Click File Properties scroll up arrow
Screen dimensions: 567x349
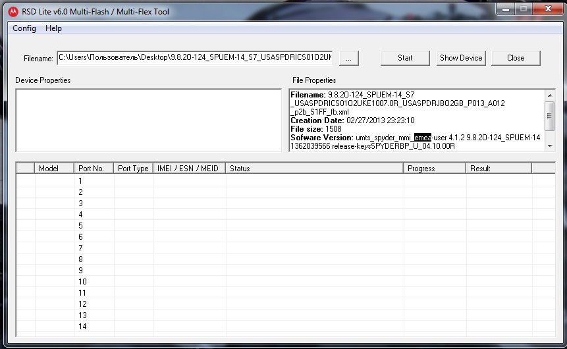point(550,95)
